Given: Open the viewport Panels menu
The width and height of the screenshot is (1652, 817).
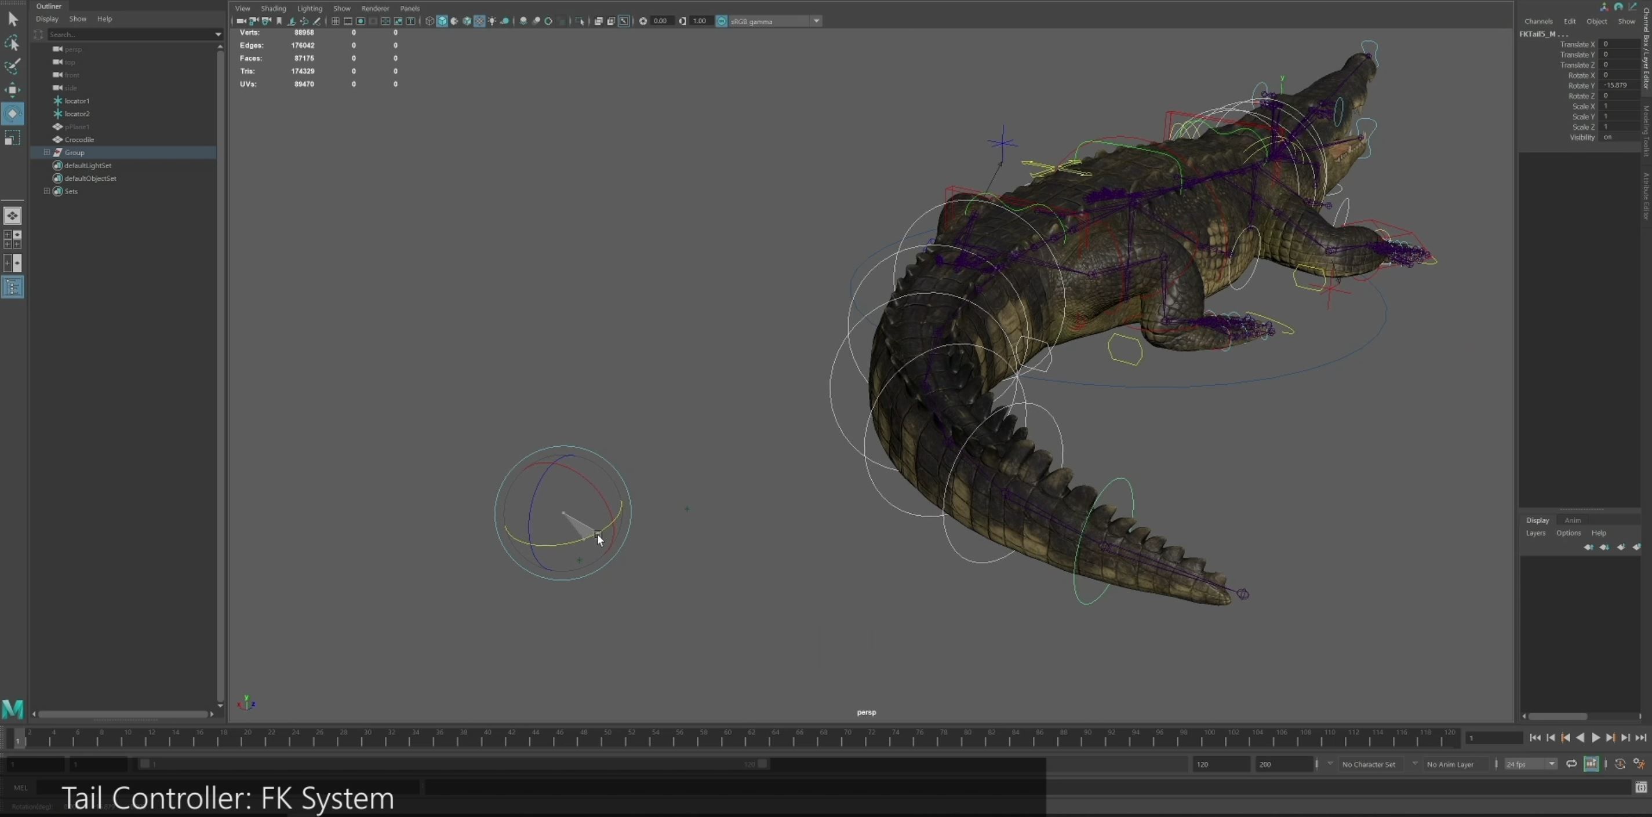Looking at the screenshot, I should (x=410, y=8).
